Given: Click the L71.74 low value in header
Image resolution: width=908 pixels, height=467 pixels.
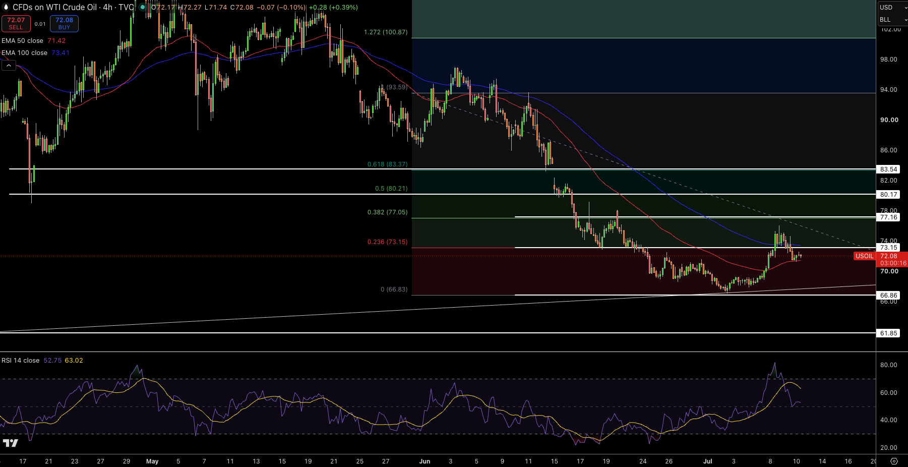Looking at the screenshot, I should click(216, 7).
